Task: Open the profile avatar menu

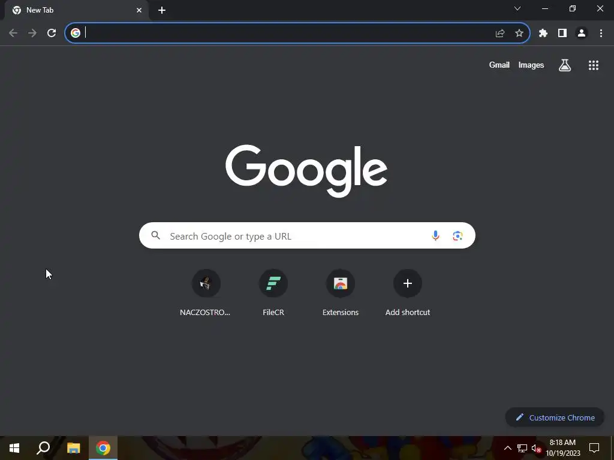Action: point(582,34)
